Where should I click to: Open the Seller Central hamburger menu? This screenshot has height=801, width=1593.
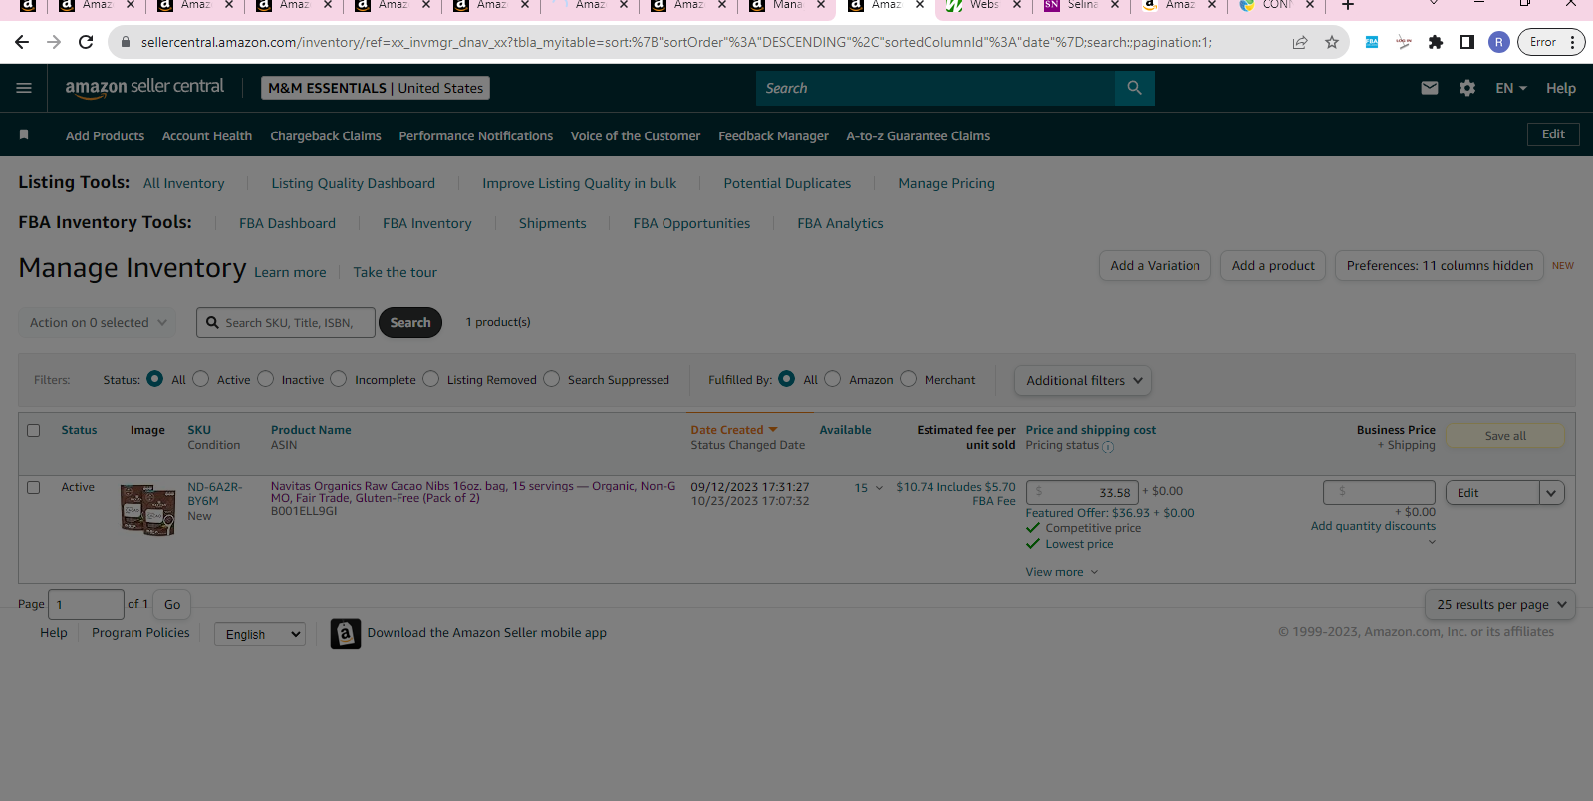click(x=24, y=88)
